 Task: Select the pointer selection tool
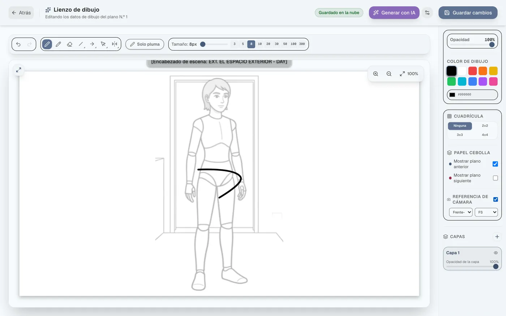(103, 44)
